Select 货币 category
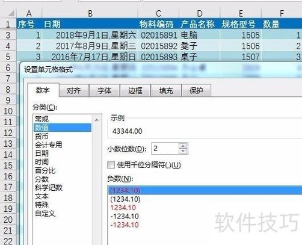Viewport: 302px width, 245px height. (63, 136)
